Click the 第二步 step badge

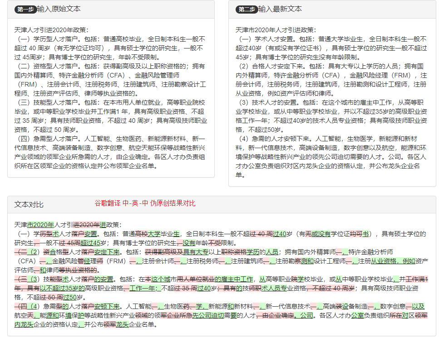pos(247,9)
